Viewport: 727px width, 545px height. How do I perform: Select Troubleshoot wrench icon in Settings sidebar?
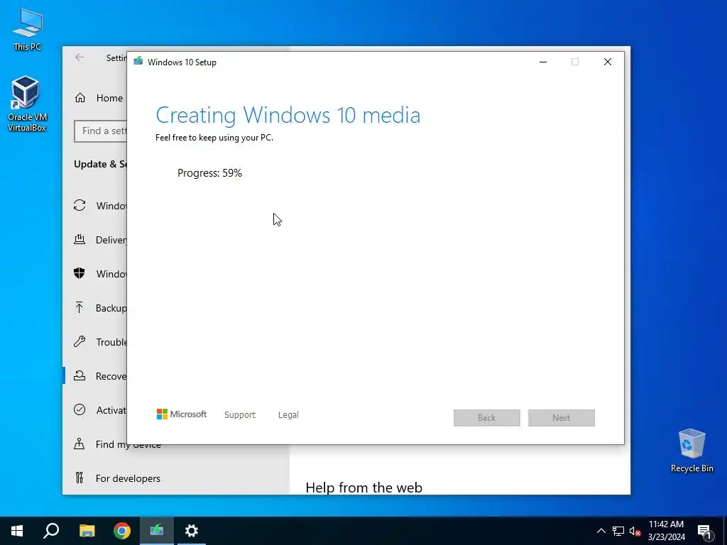pos(80,341)
